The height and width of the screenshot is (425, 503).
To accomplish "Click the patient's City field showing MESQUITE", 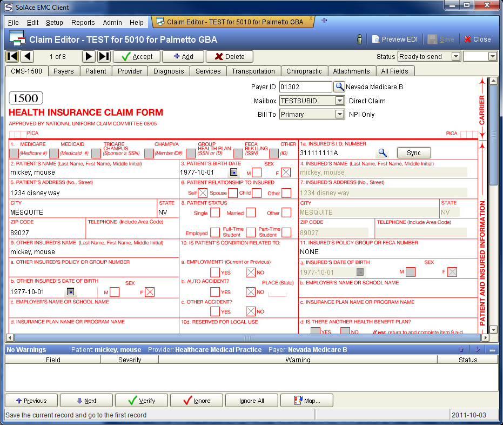I will pos(83,212).
